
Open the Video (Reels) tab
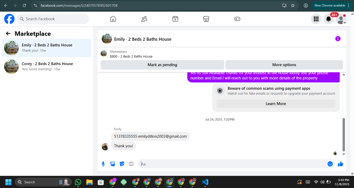pos(175,19)
